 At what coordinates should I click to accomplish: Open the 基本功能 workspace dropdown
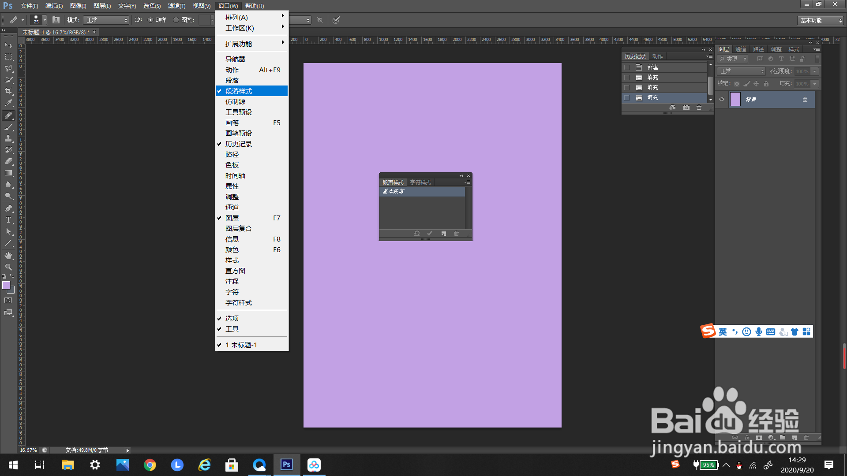coord(821,20)
